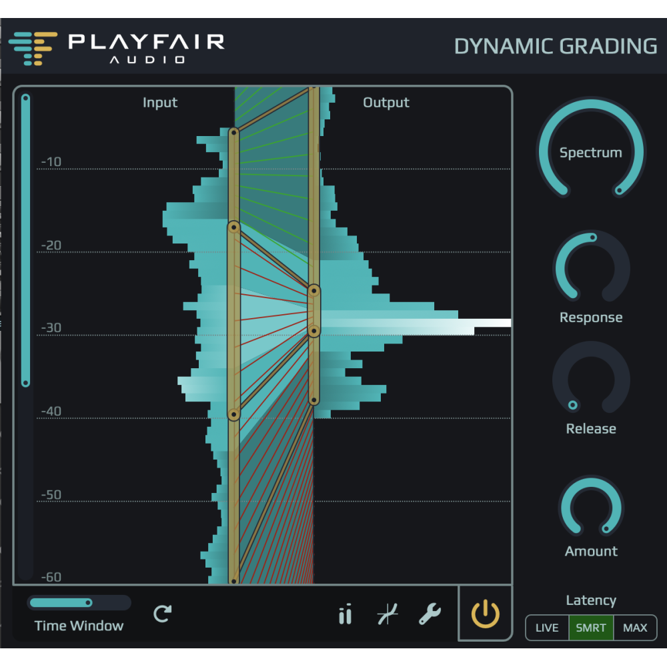
Task: Click the output node near -38 dB
Action: point(314,400)
